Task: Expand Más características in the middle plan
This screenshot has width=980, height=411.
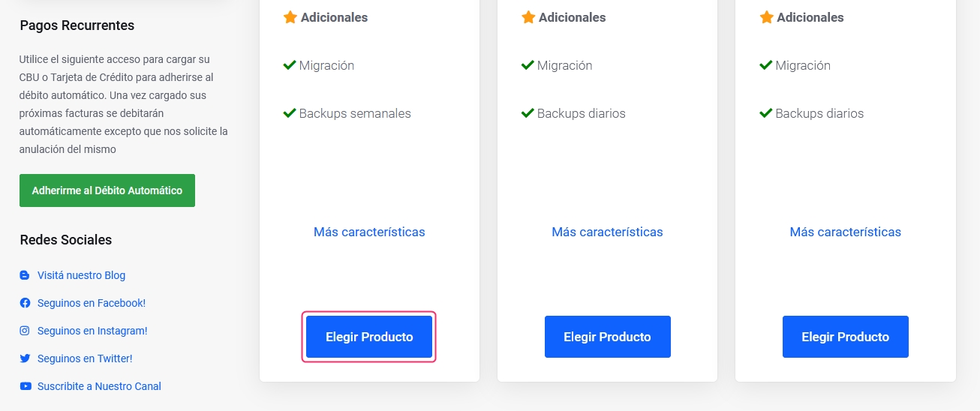Action: click(607, 232)
